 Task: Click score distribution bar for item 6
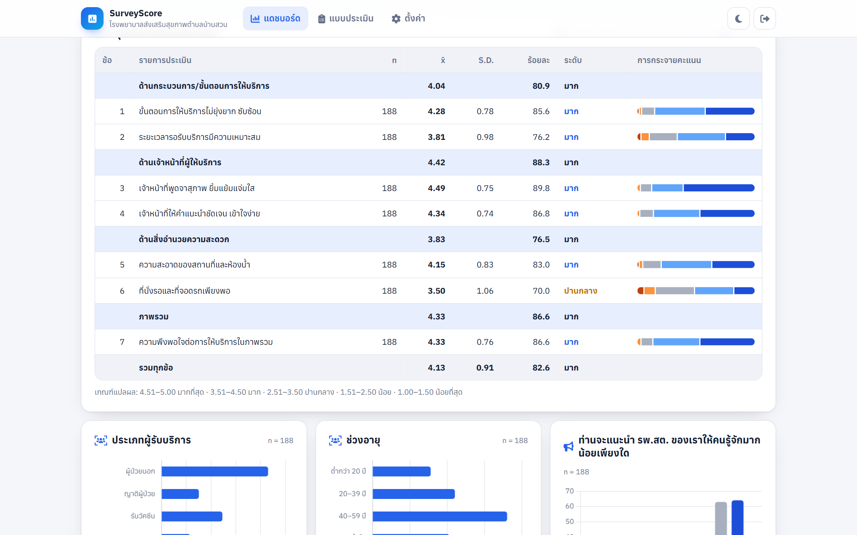click(696, 291)
